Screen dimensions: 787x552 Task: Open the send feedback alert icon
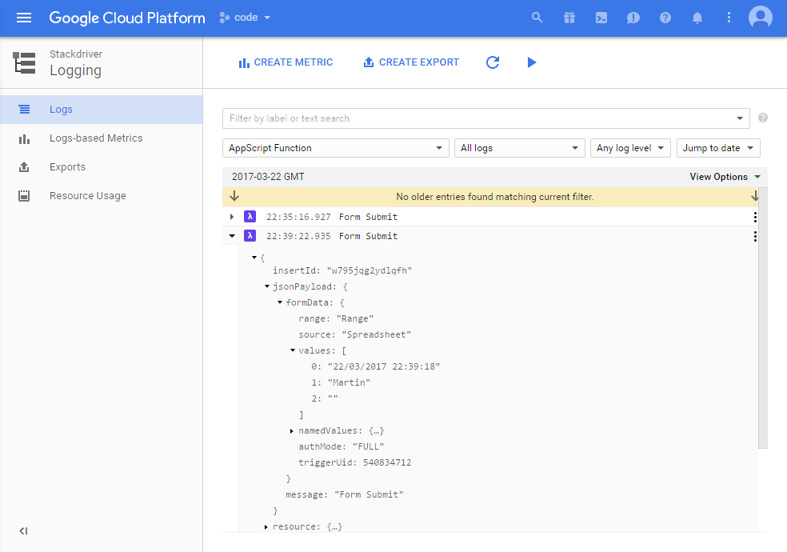pos(633,18)
